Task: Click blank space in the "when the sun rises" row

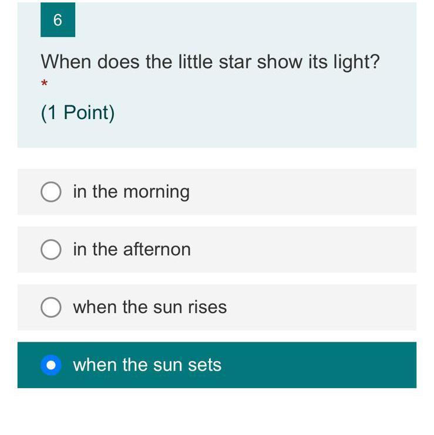Action: (323, 307)
